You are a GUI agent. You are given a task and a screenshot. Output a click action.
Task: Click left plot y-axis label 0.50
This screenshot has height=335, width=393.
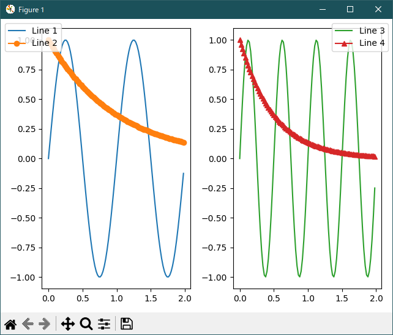click(x=26, y=100)
